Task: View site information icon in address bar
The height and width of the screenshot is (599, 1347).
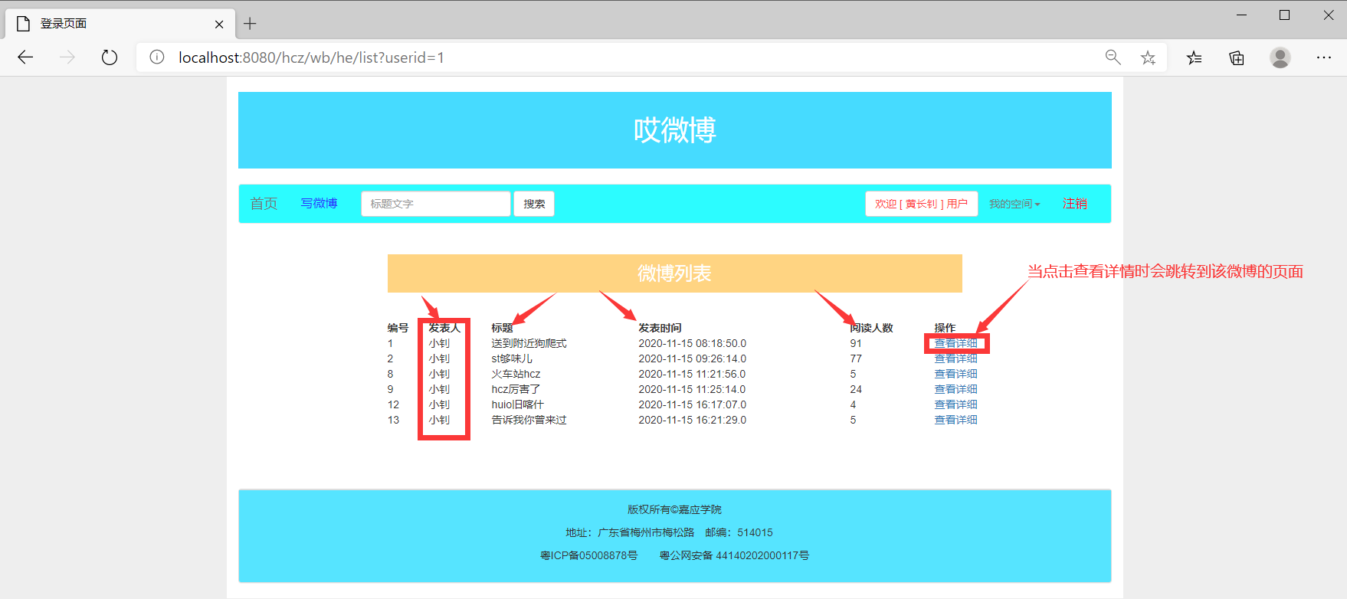Action: click(x=157, y=57)
